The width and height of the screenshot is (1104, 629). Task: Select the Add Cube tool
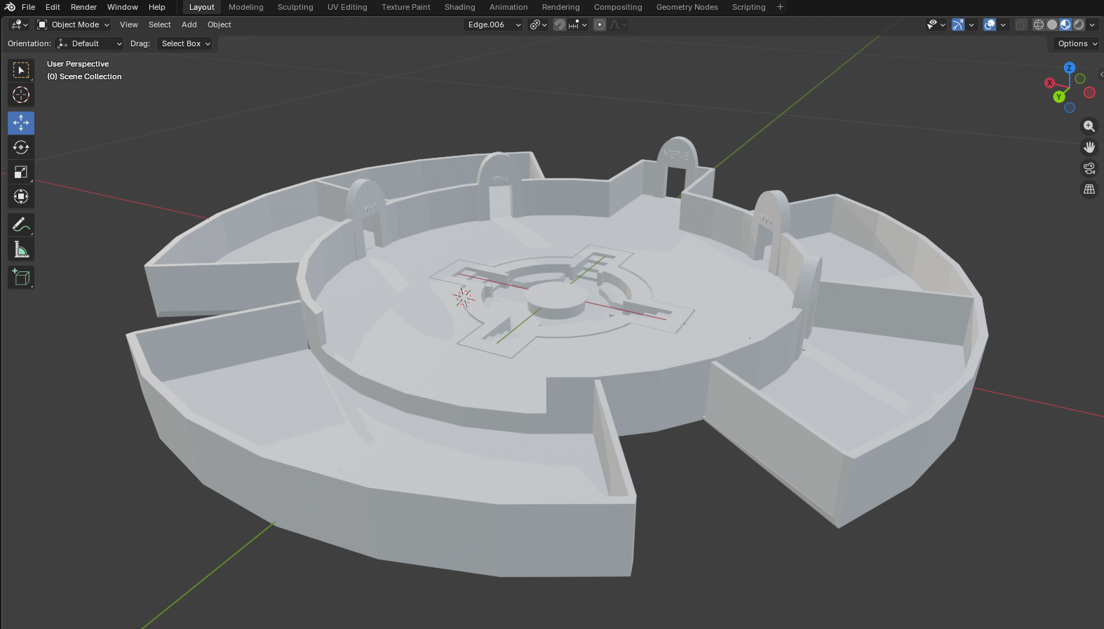21,277
